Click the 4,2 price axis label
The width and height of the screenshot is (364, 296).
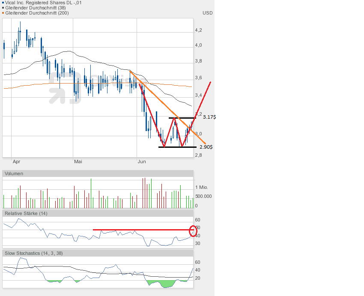pos(198,30)
